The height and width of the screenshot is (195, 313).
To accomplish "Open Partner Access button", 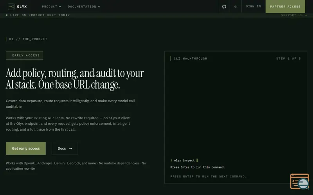I will [x=285, y=7].
